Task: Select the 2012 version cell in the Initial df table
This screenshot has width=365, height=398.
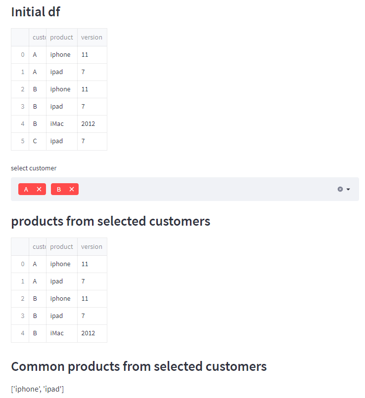Action: [x=88, y=123]
